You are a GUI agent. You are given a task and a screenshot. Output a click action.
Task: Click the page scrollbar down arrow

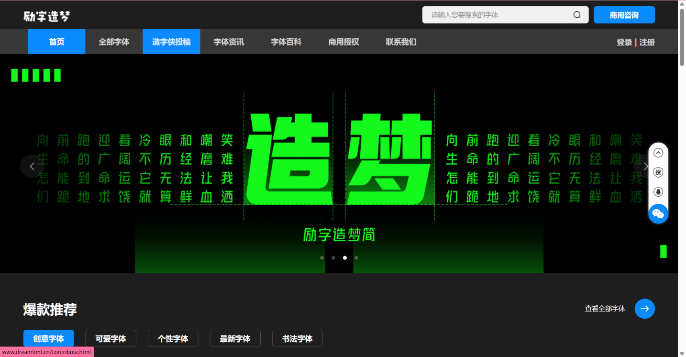point(682,353)
